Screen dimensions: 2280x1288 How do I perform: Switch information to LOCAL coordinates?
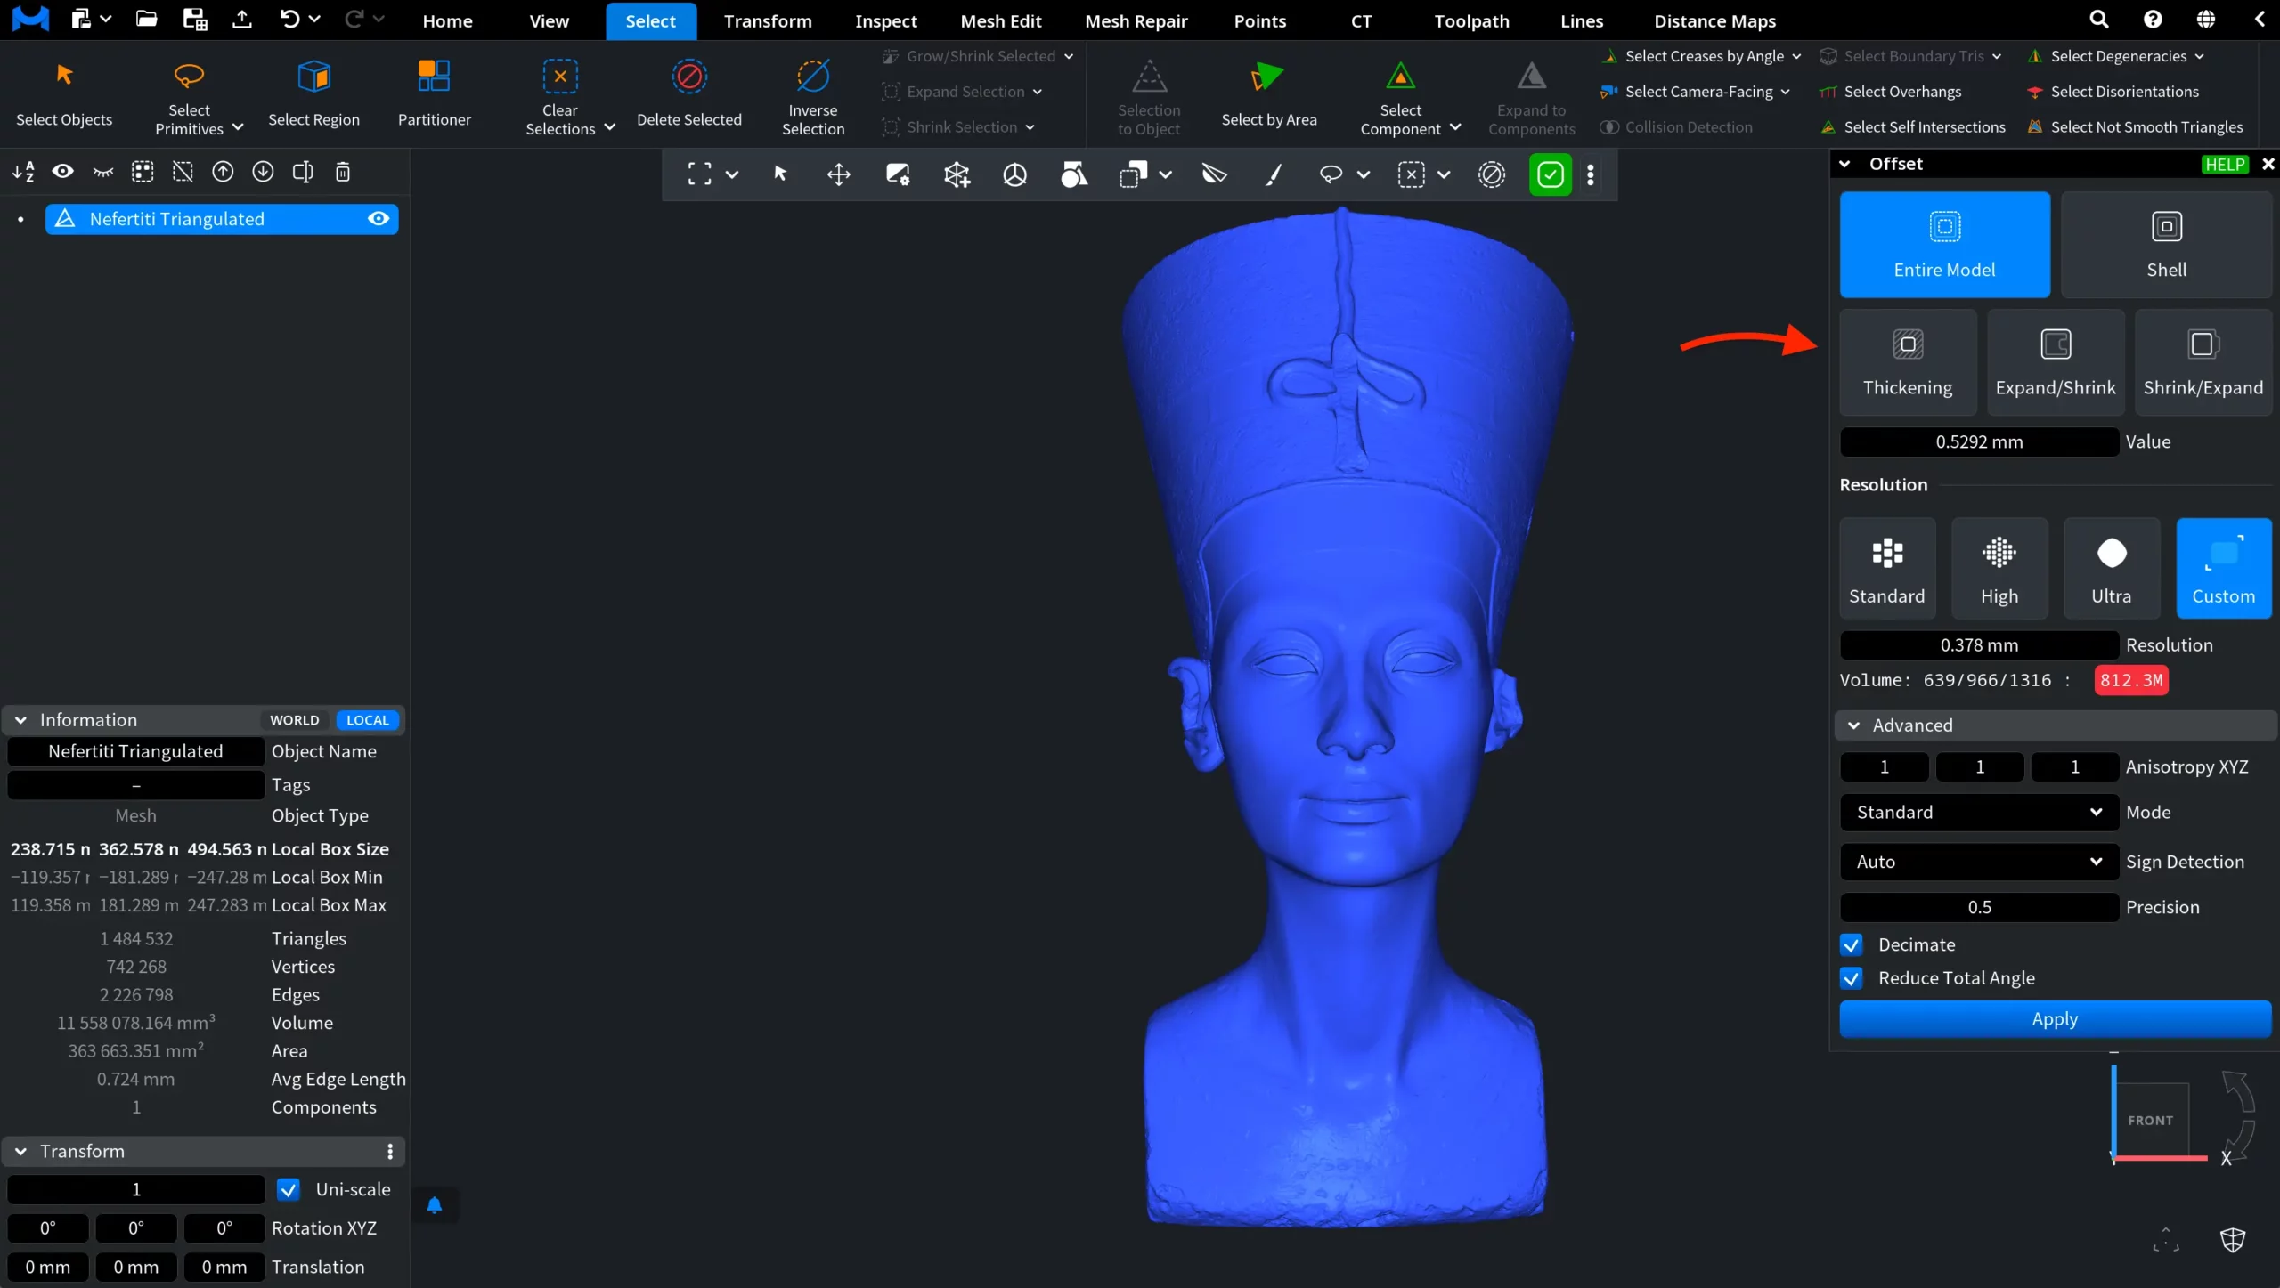point(368,720)
